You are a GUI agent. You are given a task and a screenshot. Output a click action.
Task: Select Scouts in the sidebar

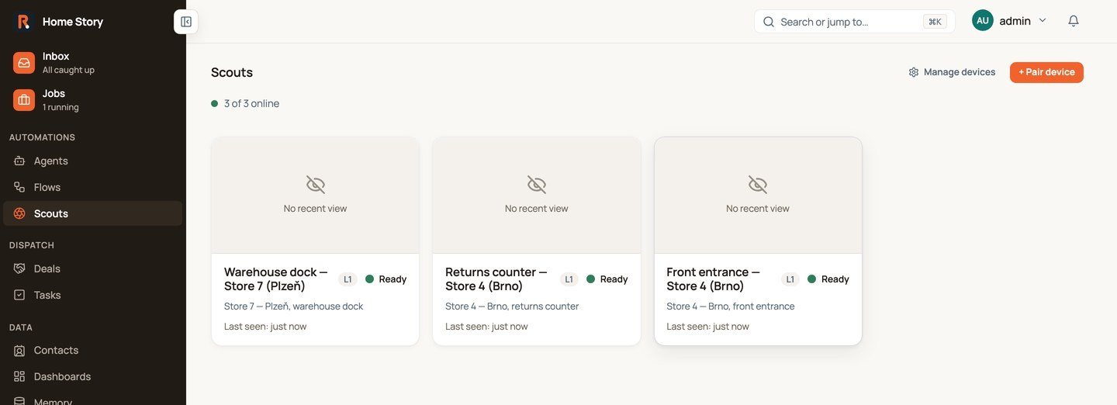93,213
